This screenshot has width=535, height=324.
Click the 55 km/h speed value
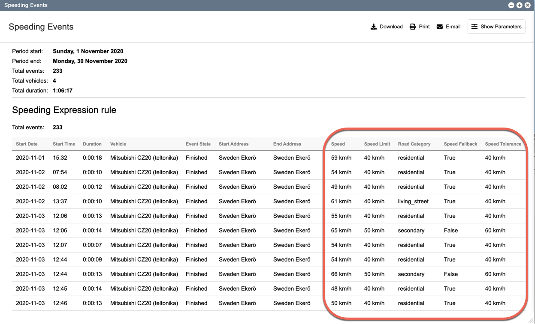(341, 216)
